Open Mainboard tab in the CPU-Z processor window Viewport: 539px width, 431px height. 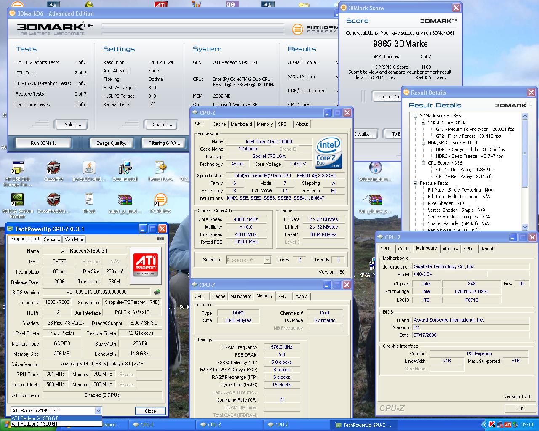[241, 124]
